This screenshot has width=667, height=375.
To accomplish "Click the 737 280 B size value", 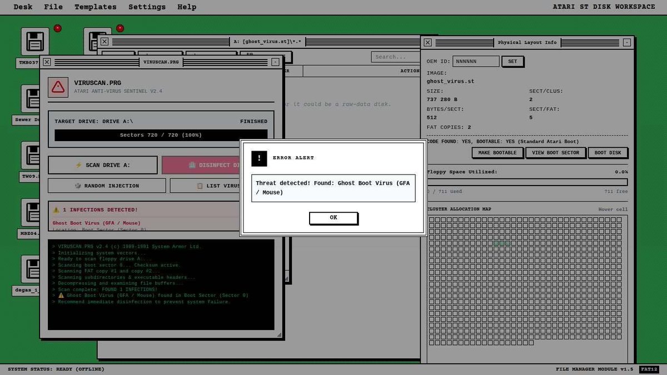I will [x=442, y=99].
